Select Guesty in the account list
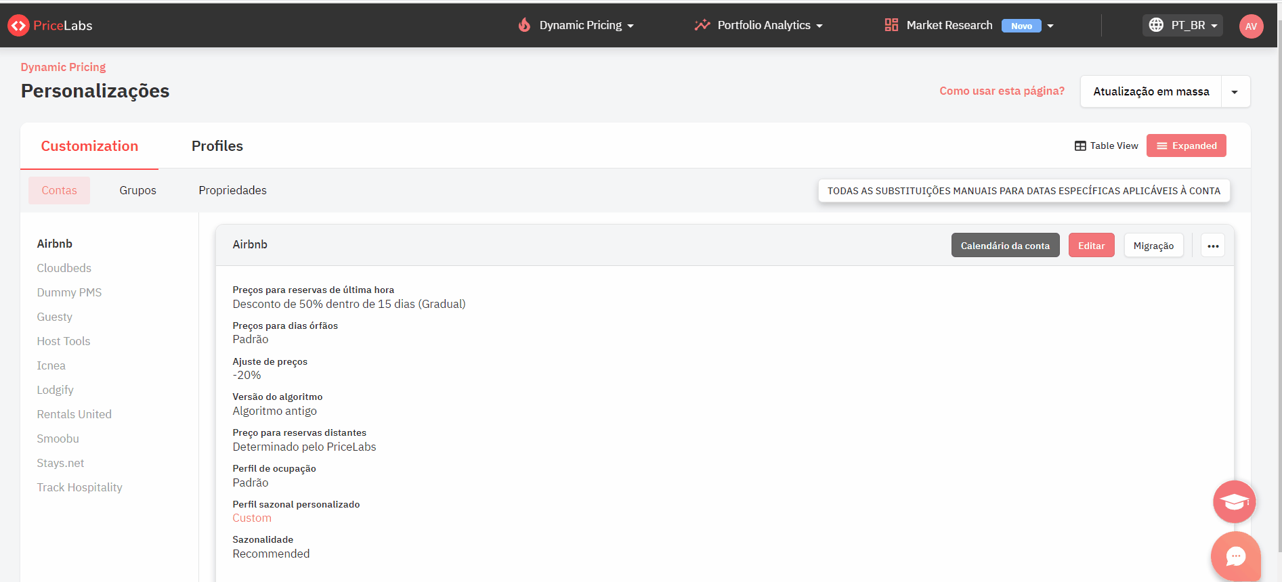Image resolution: width=1282 pixels, height=582 pixels. point(55,317)
